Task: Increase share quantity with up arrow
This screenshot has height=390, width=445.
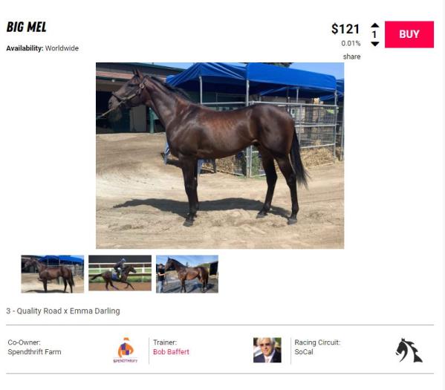Action: [x=375, y=25]
